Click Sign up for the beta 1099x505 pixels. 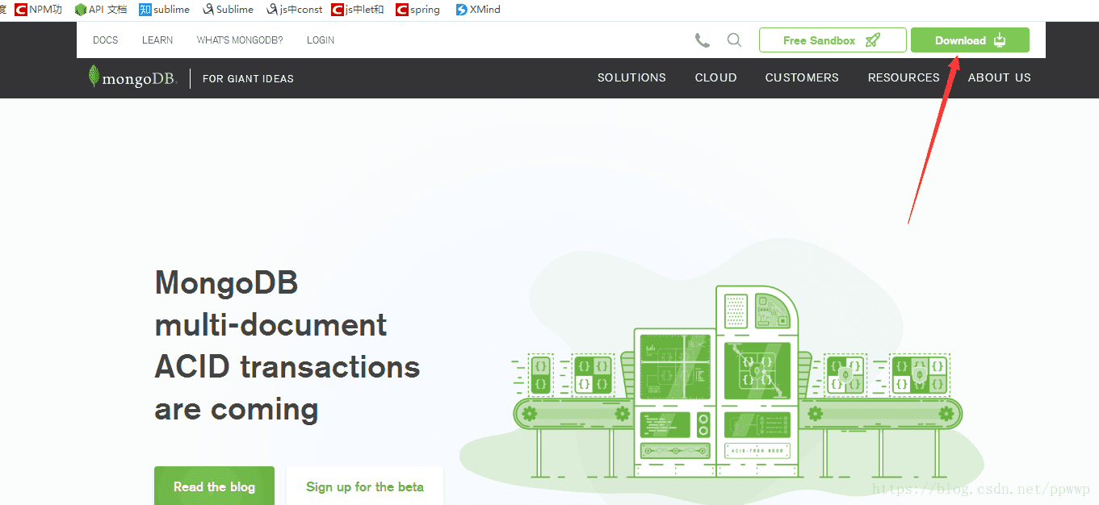[x=365, y=486]
